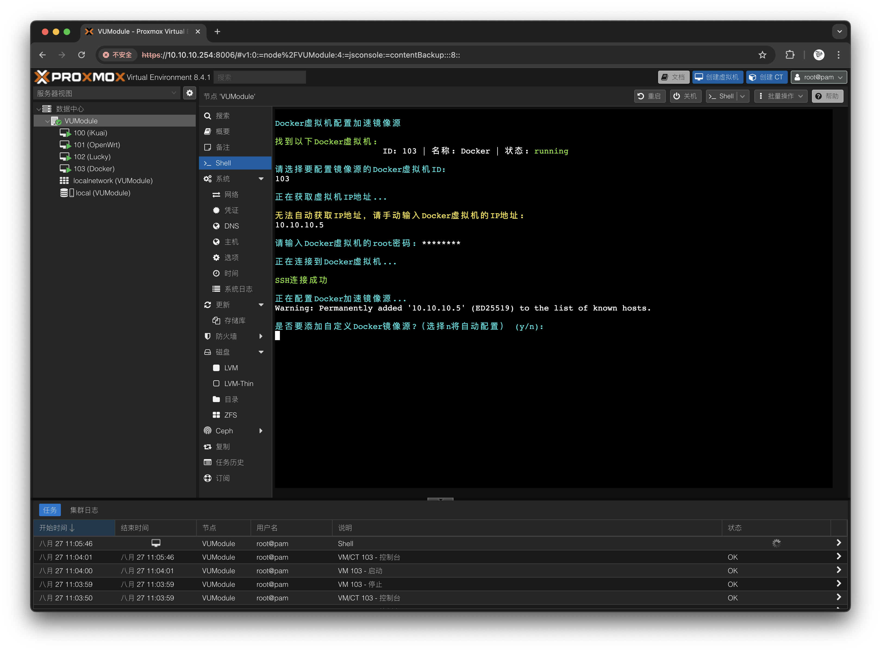Collapse the 系统 section arrow
Viewport: 881px width, 652px height.
(261, 179)
